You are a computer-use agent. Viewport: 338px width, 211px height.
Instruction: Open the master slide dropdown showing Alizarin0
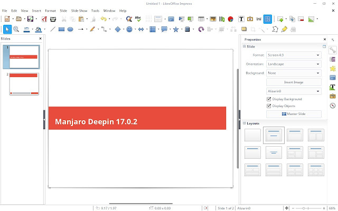294,91
